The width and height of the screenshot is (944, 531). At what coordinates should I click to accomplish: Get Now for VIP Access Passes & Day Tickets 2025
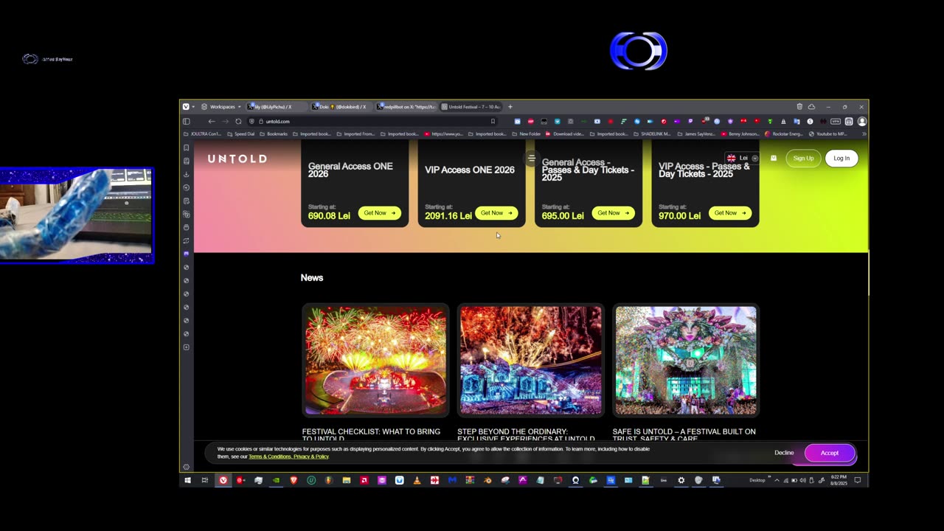click(x=730, y=213)
